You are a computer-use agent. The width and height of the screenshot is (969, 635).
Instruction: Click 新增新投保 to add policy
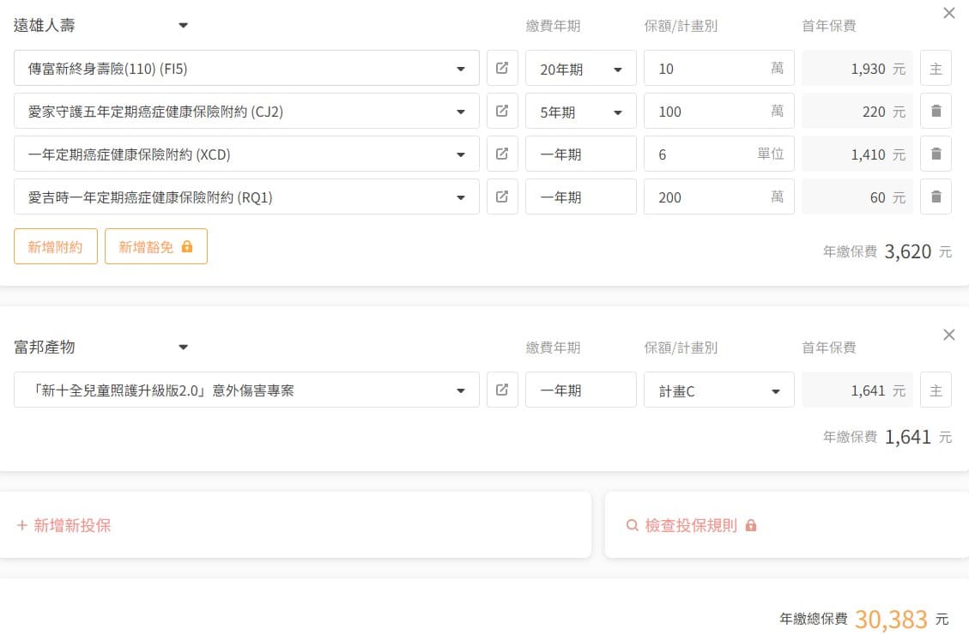tap(64, 525)
